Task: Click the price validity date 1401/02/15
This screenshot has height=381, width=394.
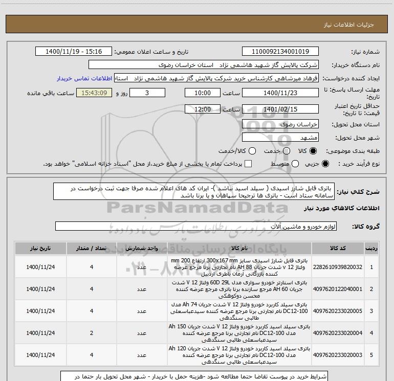Action: tap(280, 109)
